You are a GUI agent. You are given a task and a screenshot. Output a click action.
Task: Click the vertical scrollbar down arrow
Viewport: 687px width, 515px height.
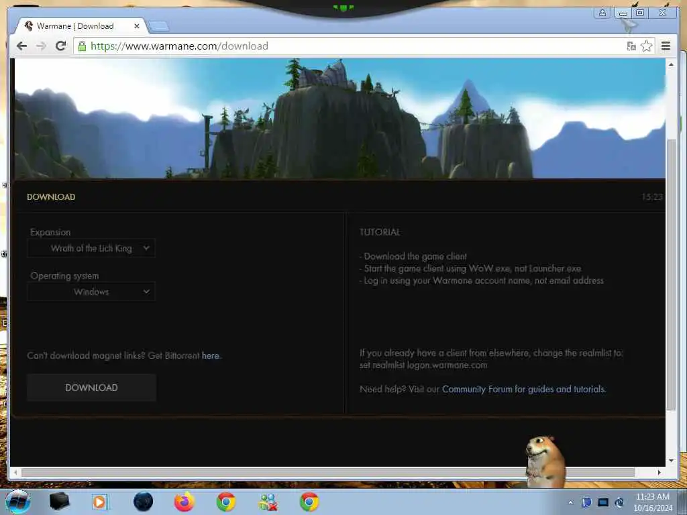pos(671,461)
